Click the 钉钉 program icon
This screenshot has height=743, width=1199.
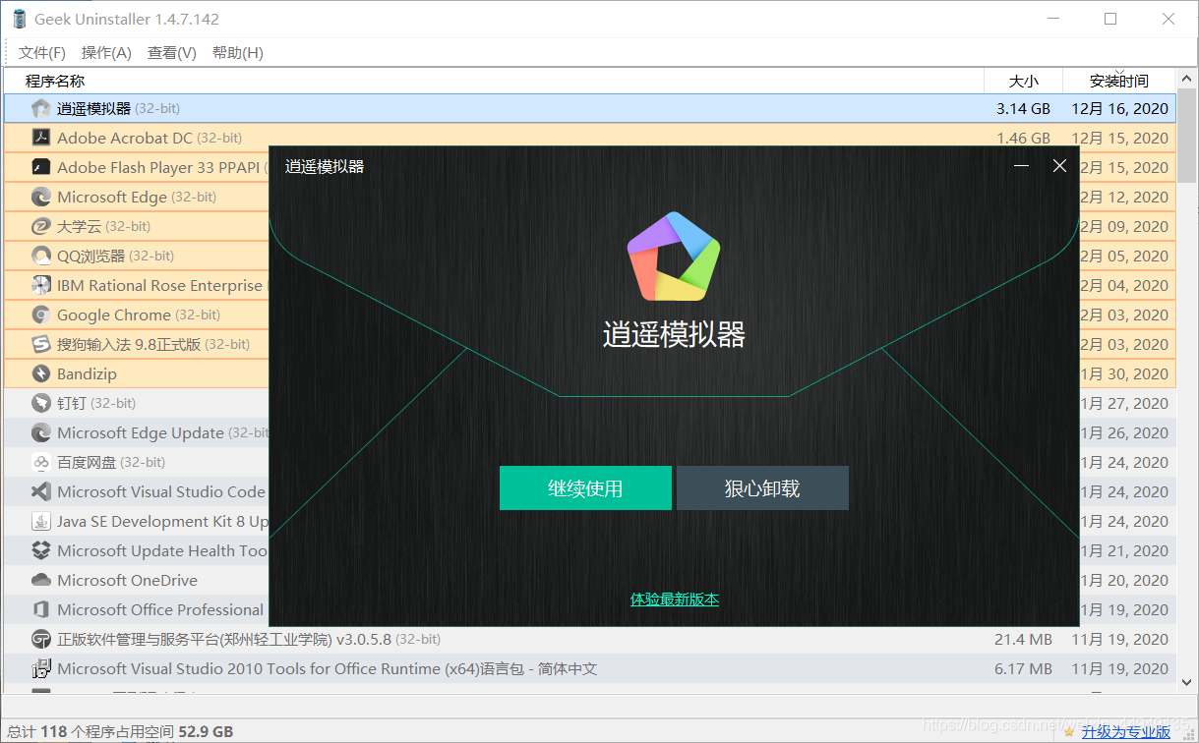40,403
